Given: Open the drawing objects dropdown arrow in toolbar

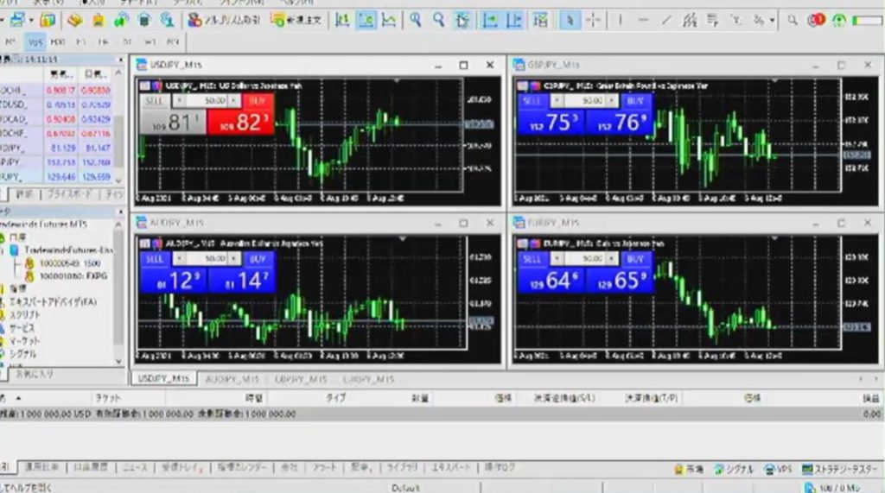Looking at the screenshot, I should (771, 19).
